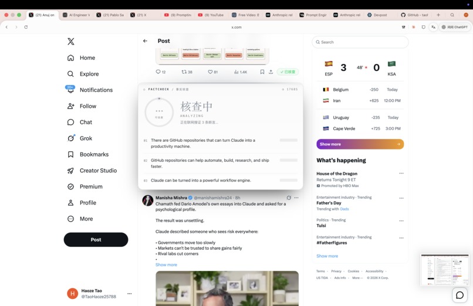Open Privacy footer link
The width and height of the screenshot is (473, 306).
[336, 271]
